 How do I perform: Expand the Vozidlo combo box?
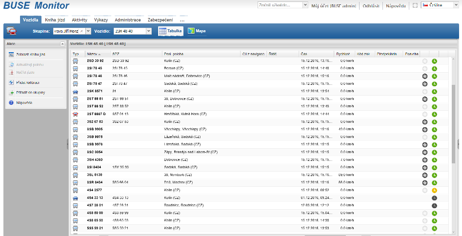pyautogui.click(x=148, y=31)
